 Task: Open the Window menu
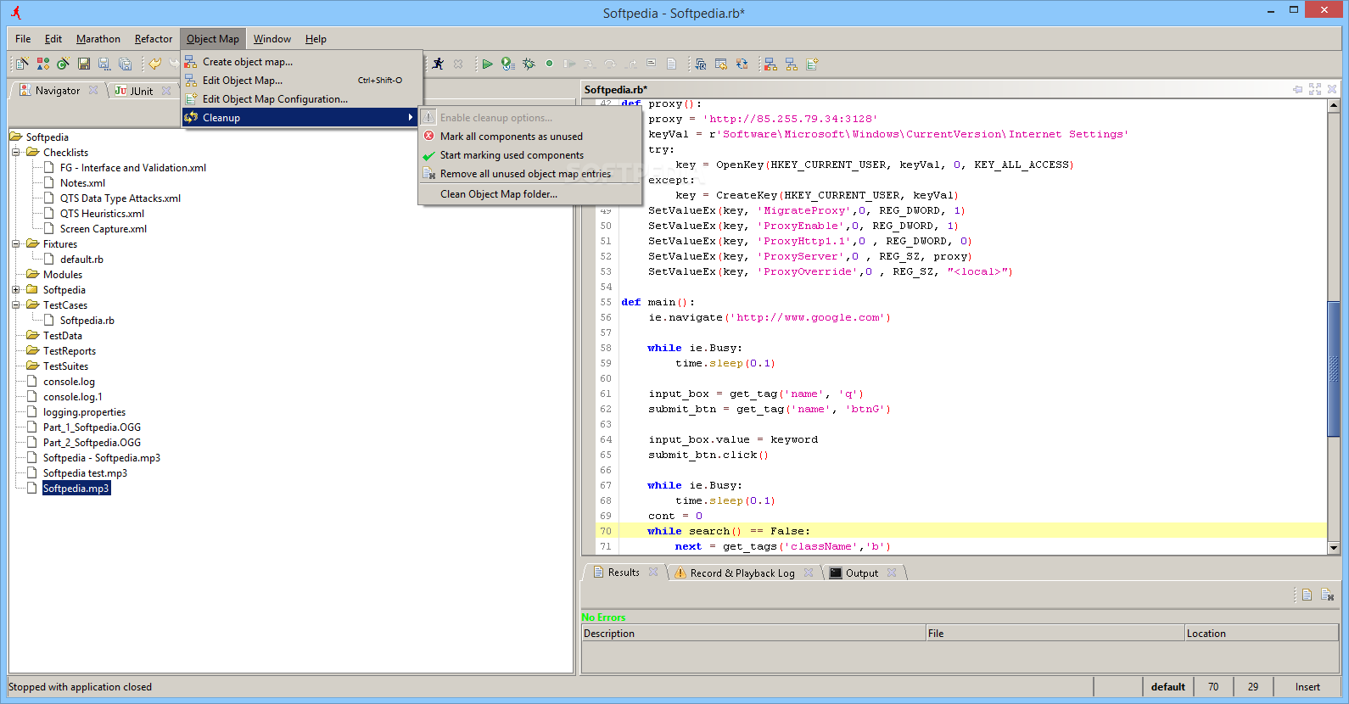(272, 39)
